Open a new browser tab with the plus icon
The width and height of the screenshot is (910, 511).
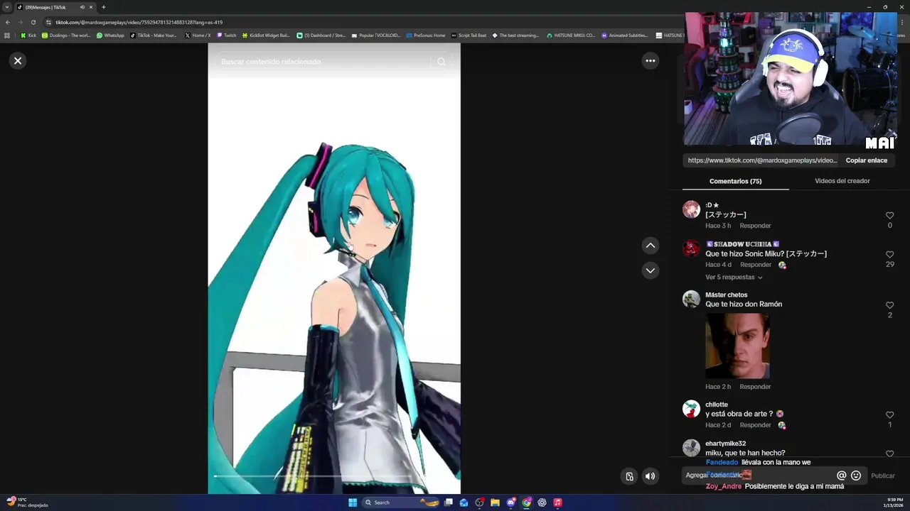pyautogui.click(x=103, y=7)
